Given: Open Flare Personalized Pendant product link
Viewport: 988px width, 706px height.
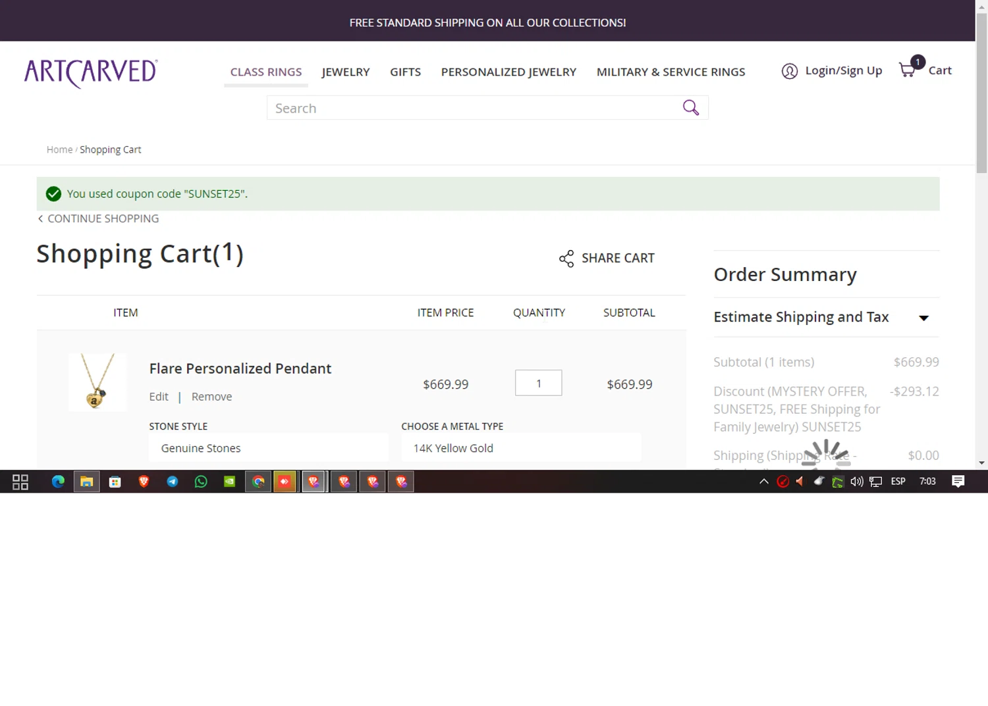Looking at the screenshot, I should 240,368.
